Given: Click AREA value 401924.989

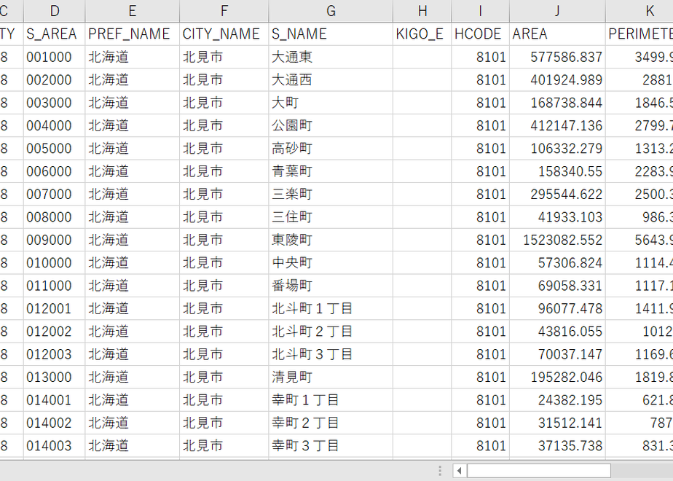Looking at the screenshot, I should tap(557, 80).
